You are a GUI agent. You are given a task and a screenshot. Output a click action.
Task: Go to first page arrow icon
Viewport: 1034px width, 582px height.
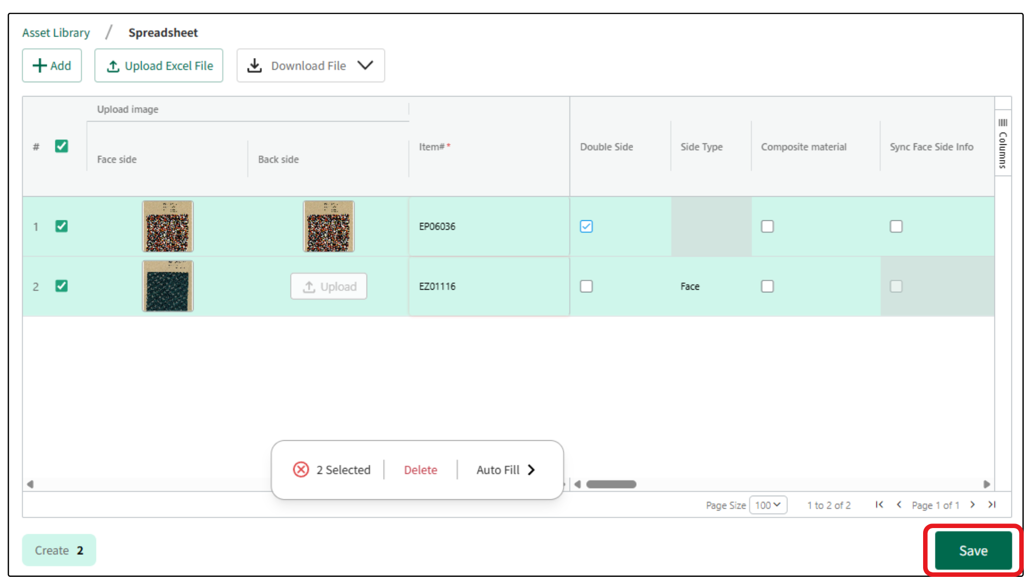point(879,505)
